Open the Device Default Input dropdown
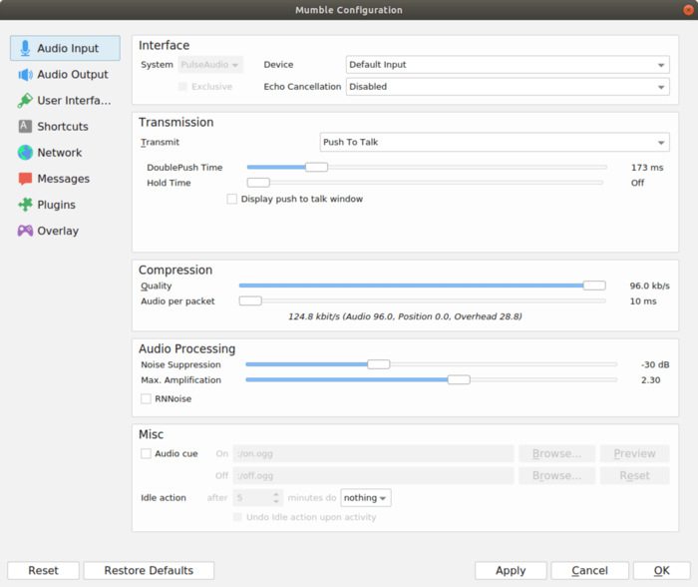The width and height of the screenshot is (698, 587). click(x=507, y=65)
